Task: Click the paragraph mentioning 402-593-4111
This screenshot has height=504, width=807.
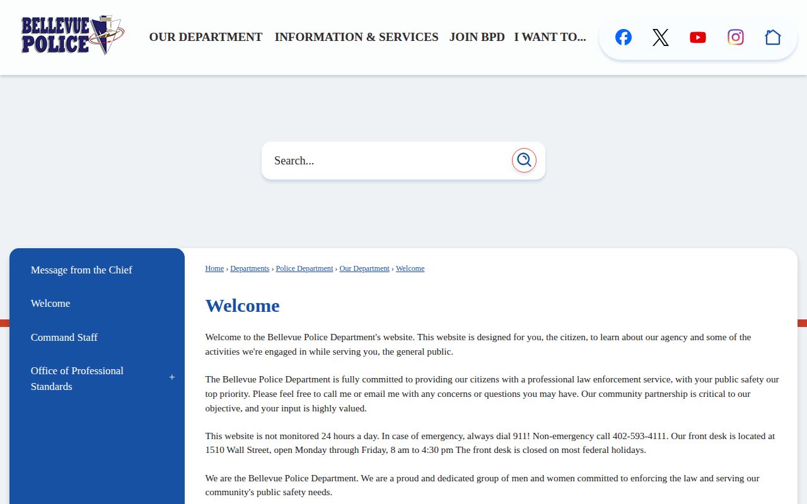Action: click(490, 443)
